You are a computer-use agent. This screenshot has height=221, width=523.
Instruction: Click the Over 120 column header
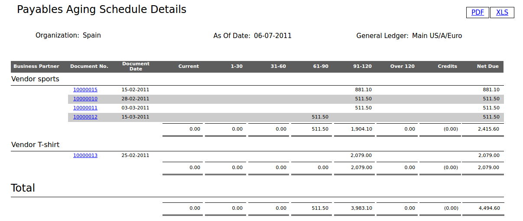pos(402,67)
